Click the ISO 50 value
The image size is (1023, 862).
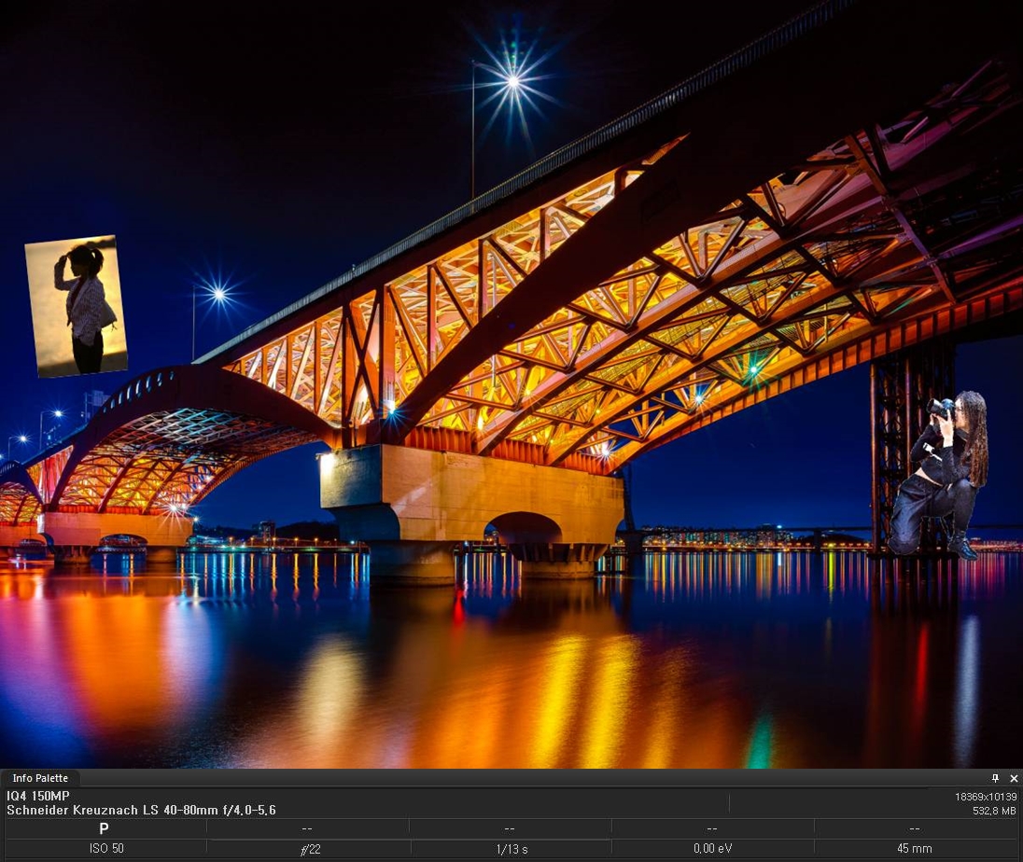click(105, 849)
